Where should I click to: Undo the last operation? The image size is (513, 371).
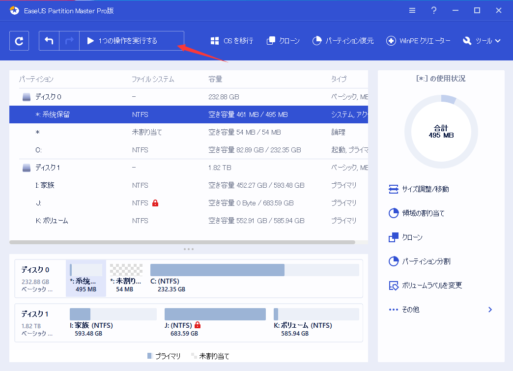pyautogui.click(x=49, y=41)
